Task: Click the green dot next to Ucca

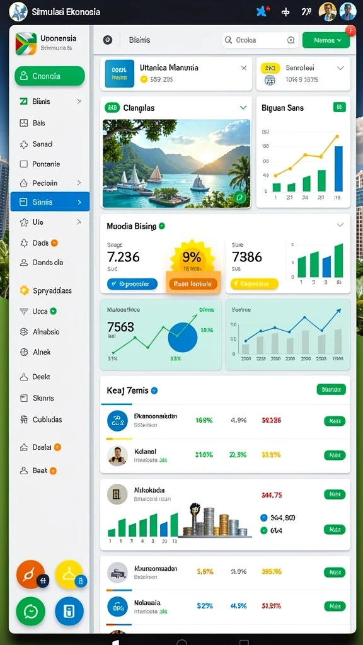Action: click(x=53, y=311)
